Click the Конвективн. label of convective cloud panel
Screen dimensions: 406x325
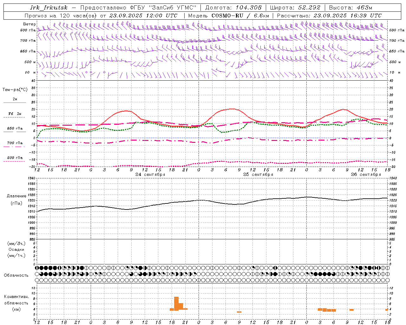[16, 297]
